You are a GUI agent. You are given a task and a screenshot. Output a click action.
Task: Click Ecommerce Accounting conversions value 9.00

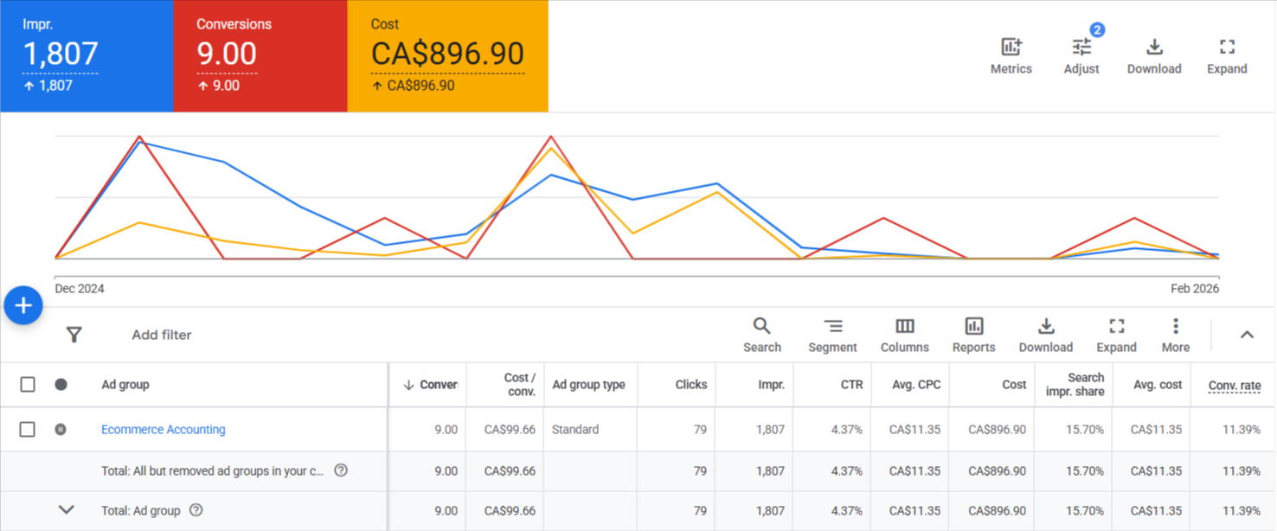click(446, 430)
